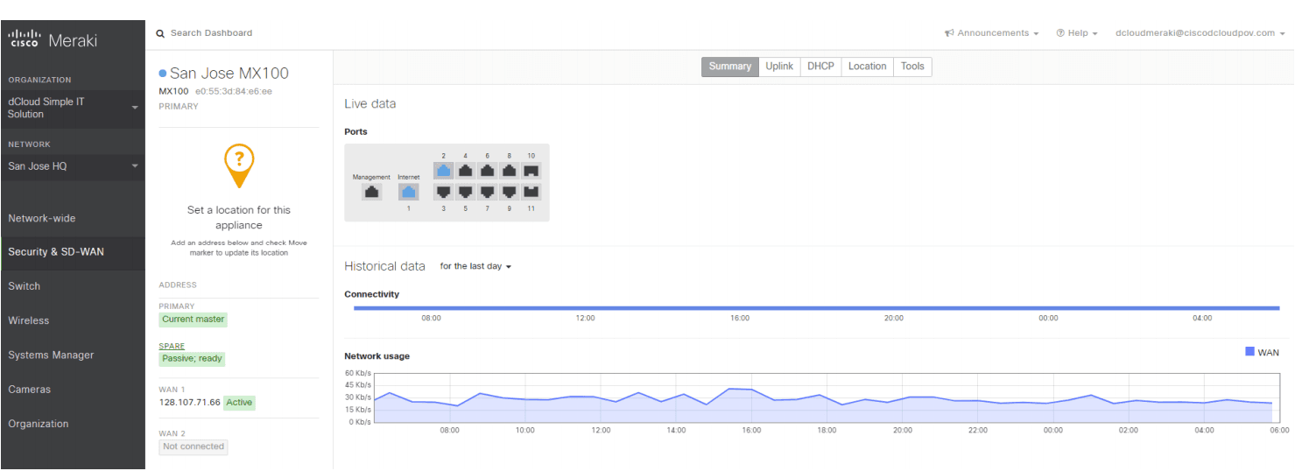Click the WAN 1 IP 128.107.71.66
Image resolution: width=1295 pixels, height=471 pixels.
(x=189, y=403)
